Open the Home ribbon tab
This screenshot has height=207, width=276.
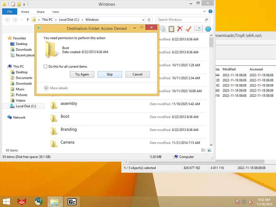coord(25,12)
